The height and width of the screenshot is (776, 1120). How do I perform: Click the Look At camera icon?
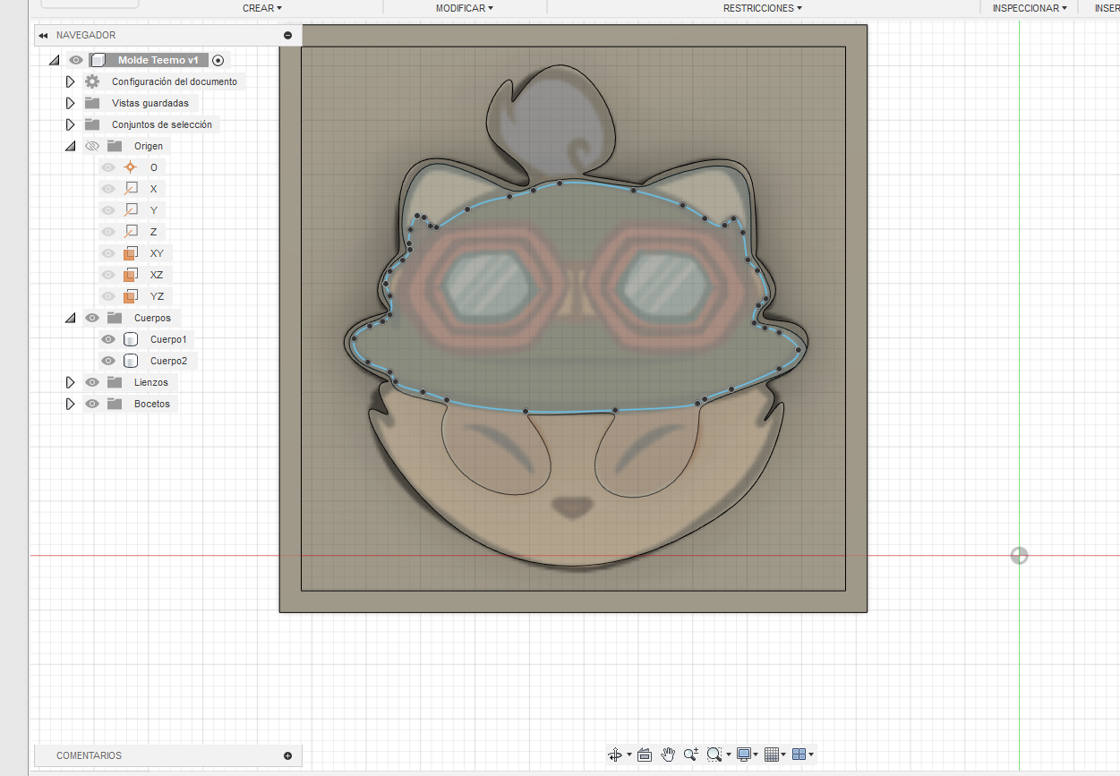pos(644,755)
